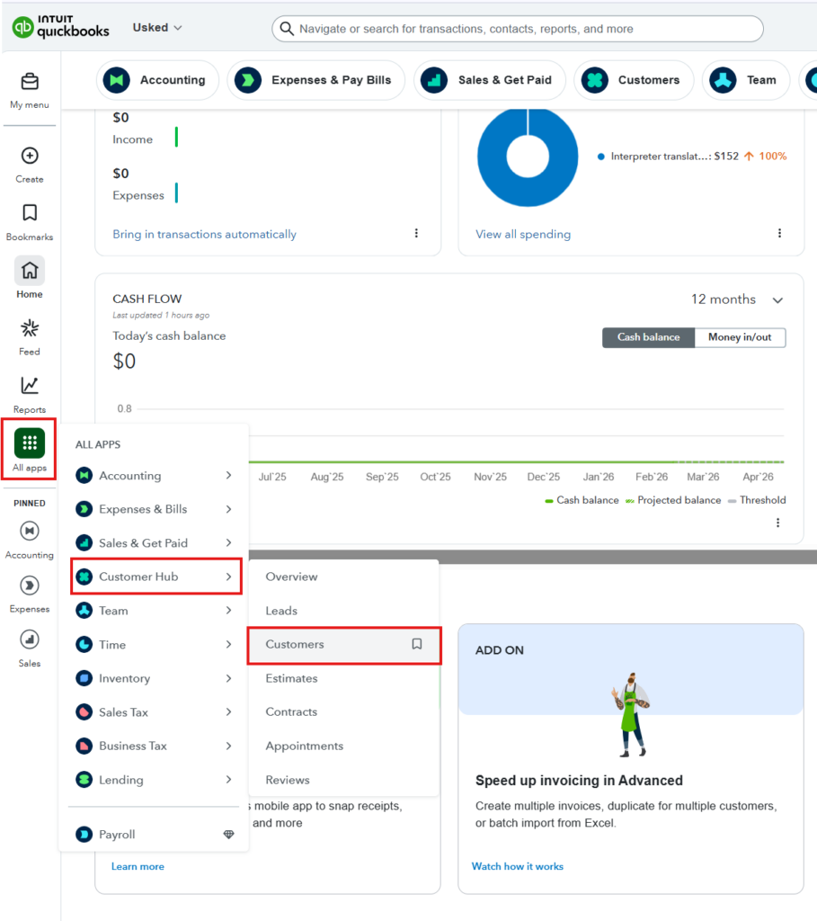Choose Appointments in submenu
817x921 pixels.
344,746
